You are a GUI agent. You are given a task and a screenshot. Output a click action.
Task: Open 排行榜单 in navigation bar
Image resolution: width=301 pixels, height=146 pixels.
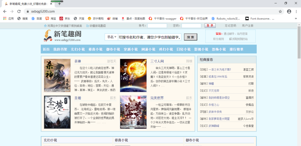coord(237,49)
